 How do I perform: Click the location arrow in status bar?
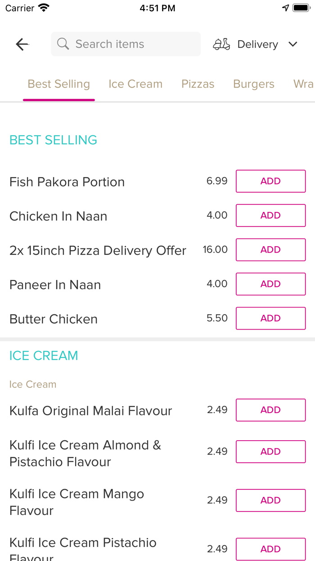(x=287, y=7)
